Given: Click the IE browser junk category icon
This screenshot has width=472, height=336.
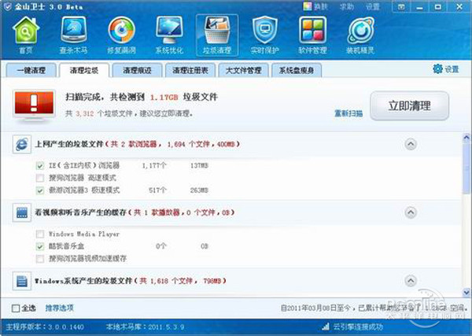Looking at the screenshot, I should coord(22,145).
